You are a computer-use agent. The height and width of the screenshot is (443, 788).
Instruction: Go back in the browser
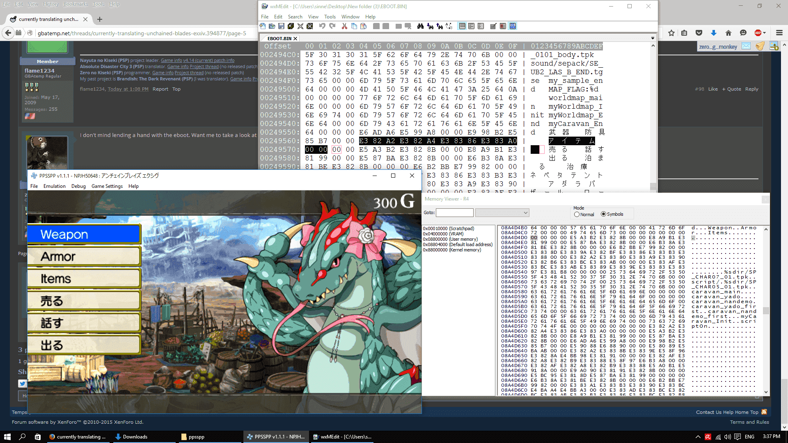pos(8,33)
